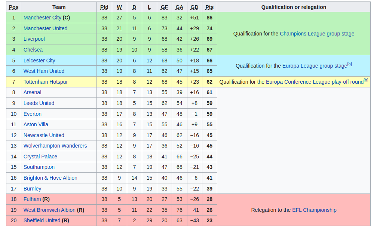
Task: Click the Pos column header abbreviation
Action: [x=13, y=7]
